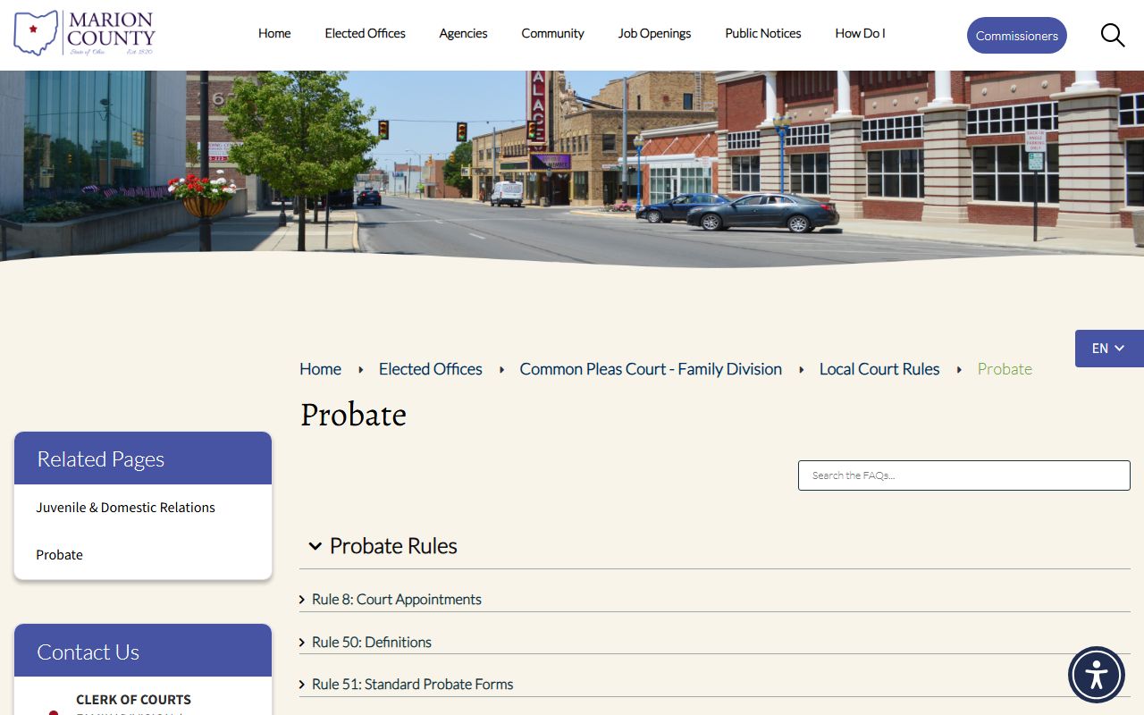
Task: Open Probate in Related Pages
Action: click(59, 555)
